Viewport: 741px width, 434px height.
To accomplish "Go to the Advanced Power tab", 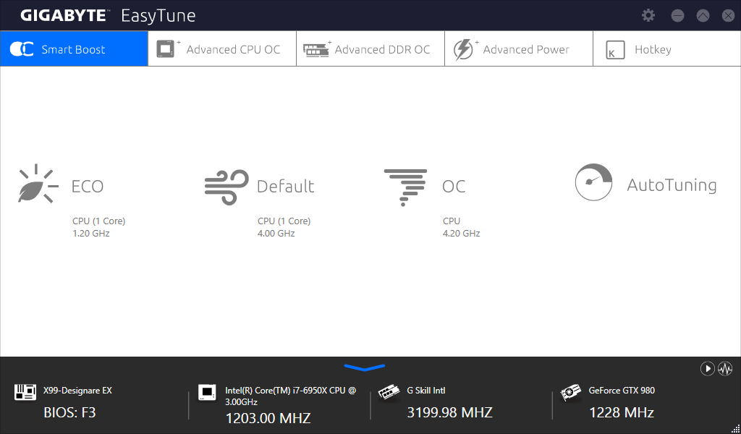I will (519, 49).
